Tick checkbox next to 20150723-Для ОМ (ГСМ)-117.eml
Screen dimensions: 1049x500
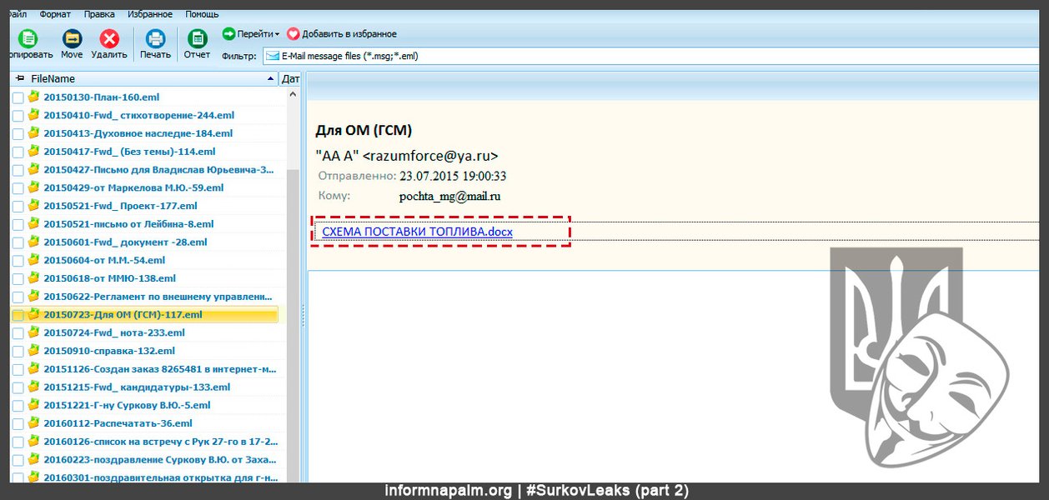pos(18,315)
